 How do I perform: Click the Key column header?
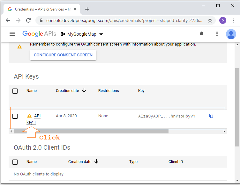[x=141, y=91]
